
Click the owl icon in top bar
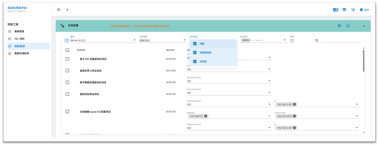(344, 10)
